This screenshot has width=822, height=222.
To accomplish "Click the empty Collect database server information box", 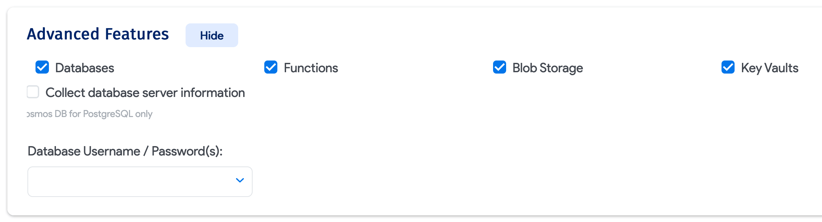I will click(32, 92).
